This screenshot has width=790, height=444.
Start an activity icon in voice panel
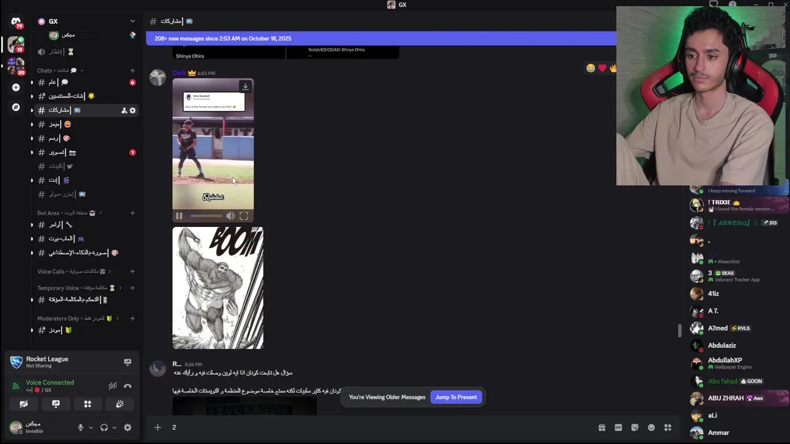[x=88, y=404]
